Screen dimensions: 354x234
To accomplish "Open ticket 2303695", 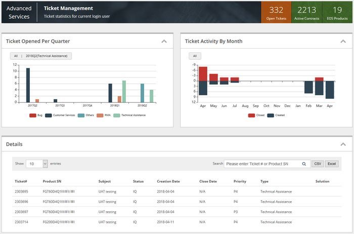I will coord(21,191).
